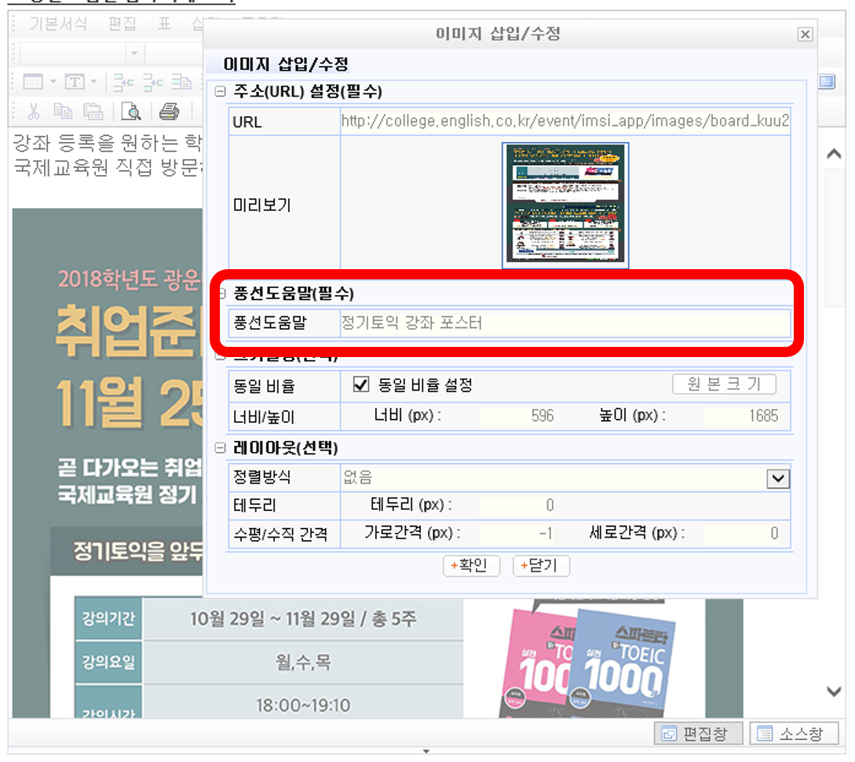Viewport: 855px width, 762px height.
Task: Cut selection with the scissors icon
Action: tap(34, 111)
